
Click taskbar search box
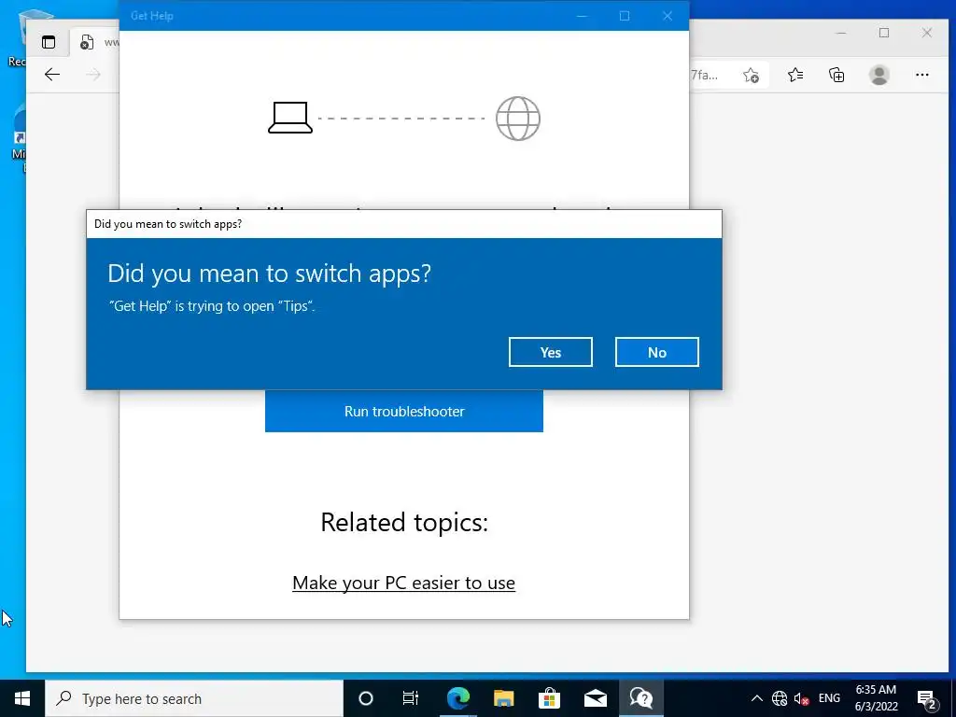click(194, 698)
